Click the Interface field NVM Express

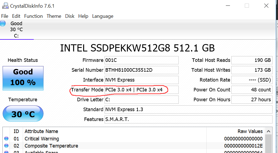click(142, 80)
